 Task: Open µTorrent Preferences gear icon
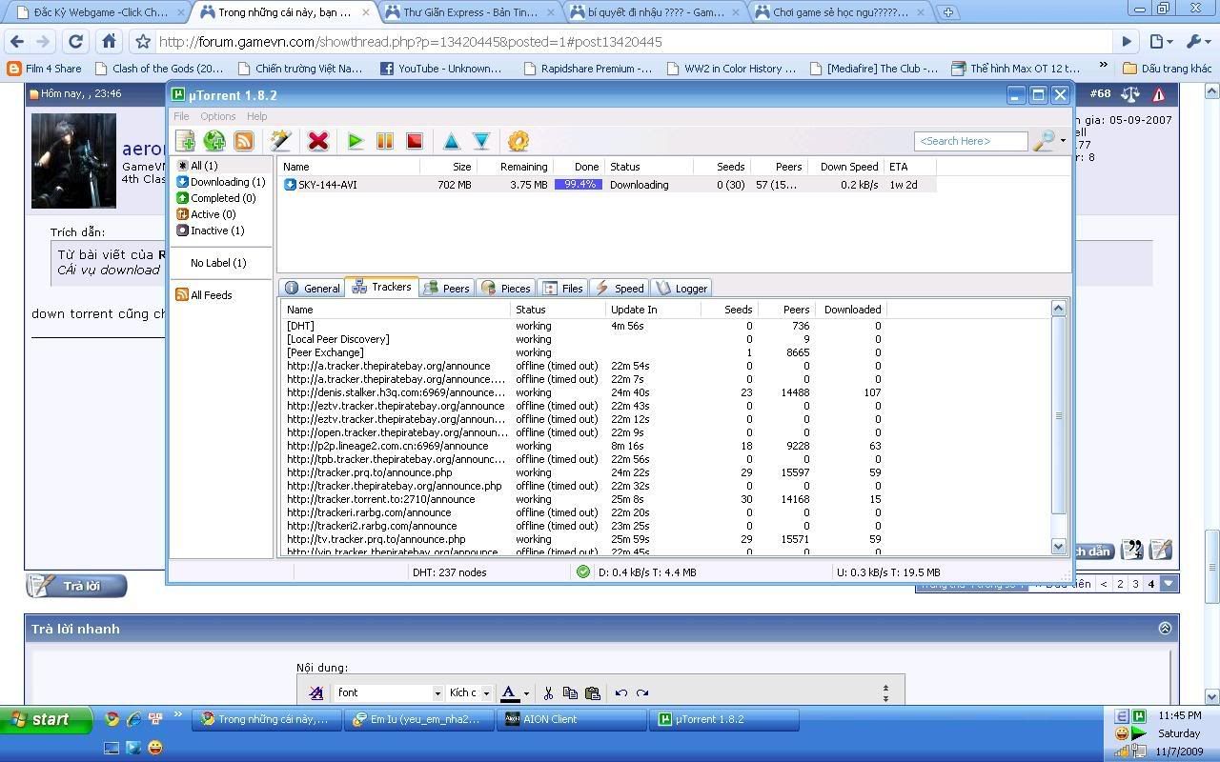point(518,141)
